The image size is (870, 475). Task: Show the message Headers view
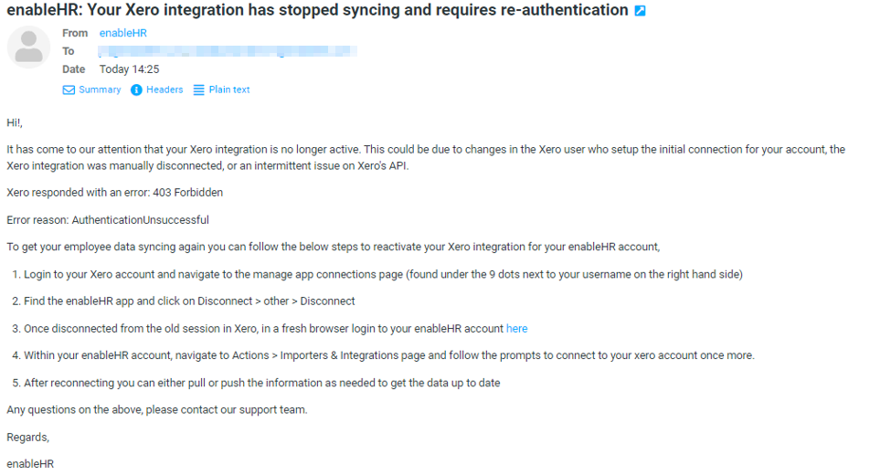coord(164,90)
